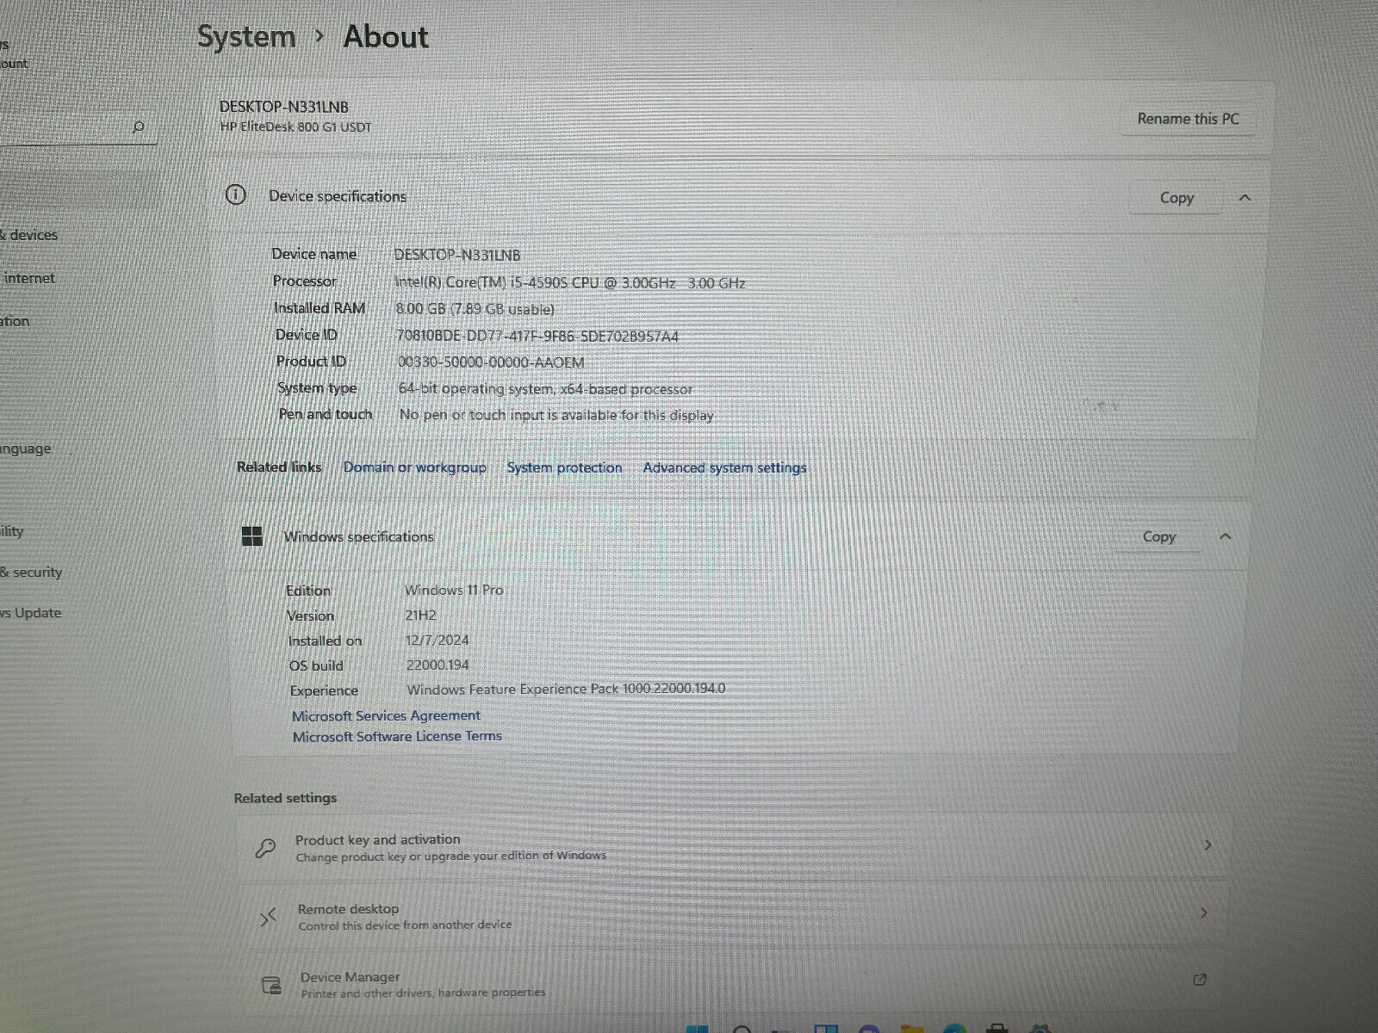Open Time & language in the sidebar

(26, 448)
